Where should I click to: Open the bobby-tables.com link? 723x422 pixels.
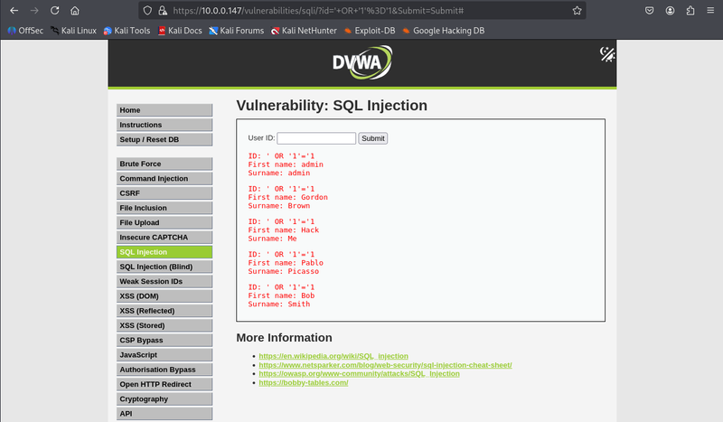pyautogui.click(x=304, y=383)
